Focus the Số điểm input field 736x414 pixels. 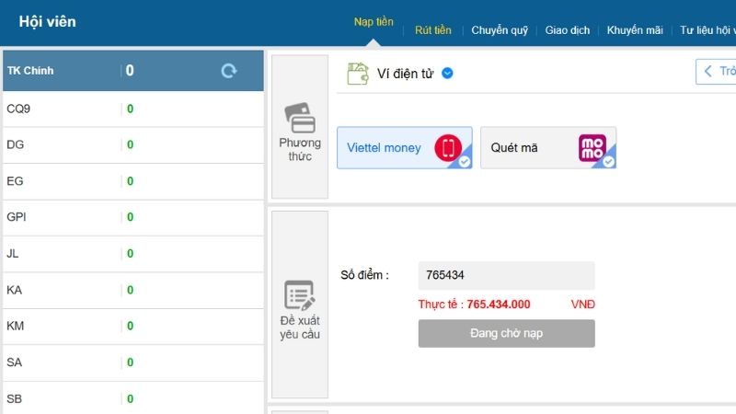pyautogui.click(x=507, y=275)
